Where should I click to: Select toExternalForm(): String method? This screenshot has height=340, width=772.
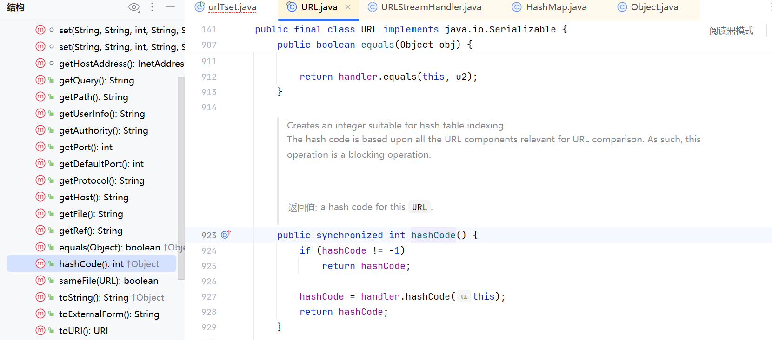[x=109, y=314]
